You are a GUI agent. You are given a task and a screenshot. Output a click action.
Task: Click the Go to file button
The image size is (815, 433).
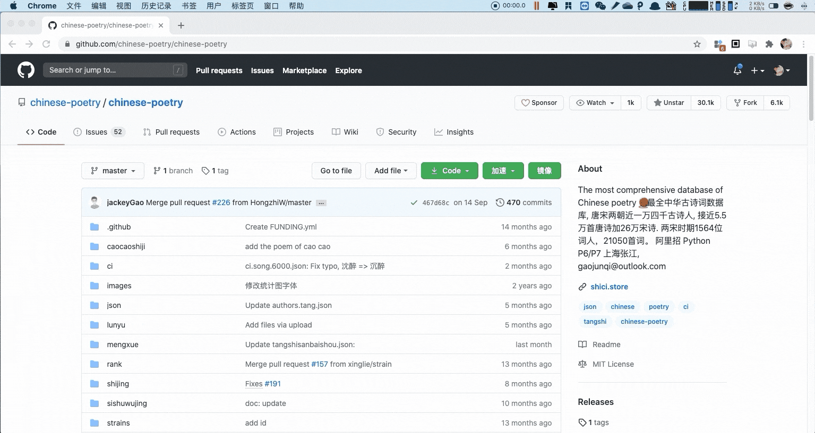[336, 170]
